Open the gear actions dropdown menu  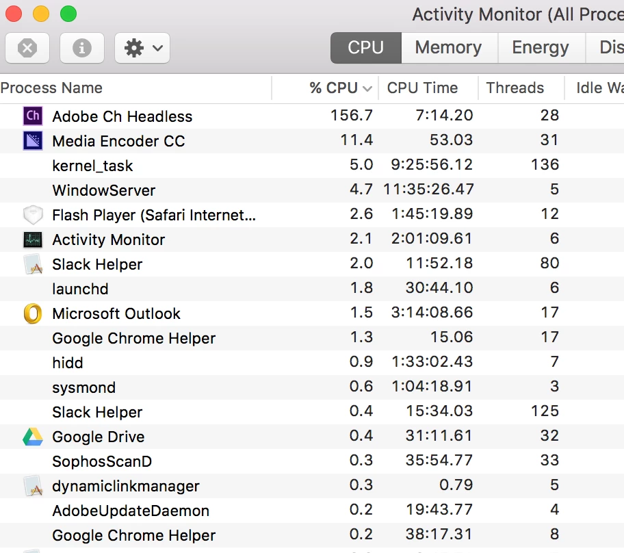click(142, 48)
